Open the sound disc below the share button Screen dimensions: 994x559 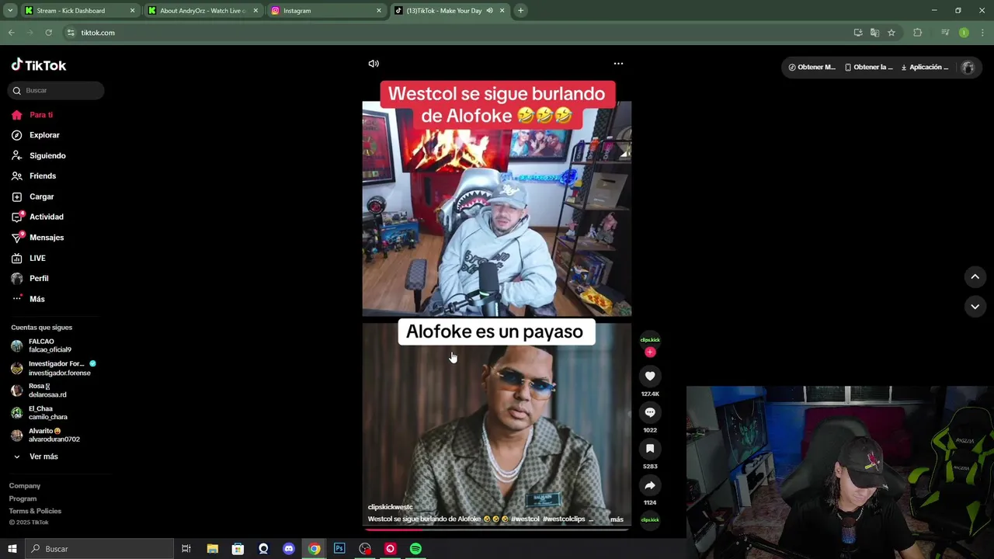[x=650, y=519]
